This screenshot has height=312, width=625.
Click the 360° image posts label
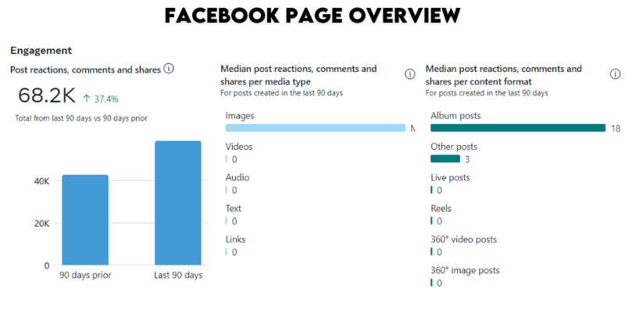click(x=465, y=271)
